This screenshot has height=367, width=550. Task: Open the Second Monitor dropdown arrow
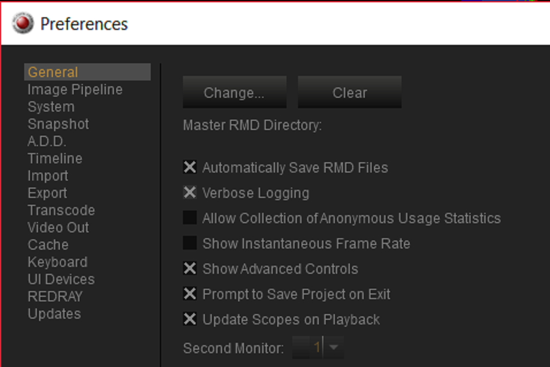[x=334, y=347]
